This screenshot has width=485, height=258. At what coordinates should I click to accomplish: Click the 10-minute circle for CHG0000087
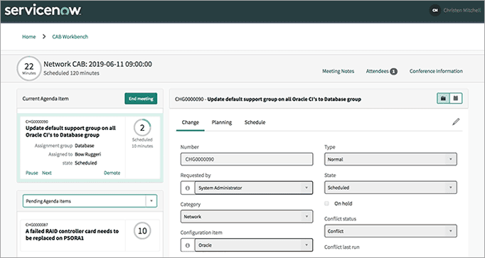[x=142, y=231]
